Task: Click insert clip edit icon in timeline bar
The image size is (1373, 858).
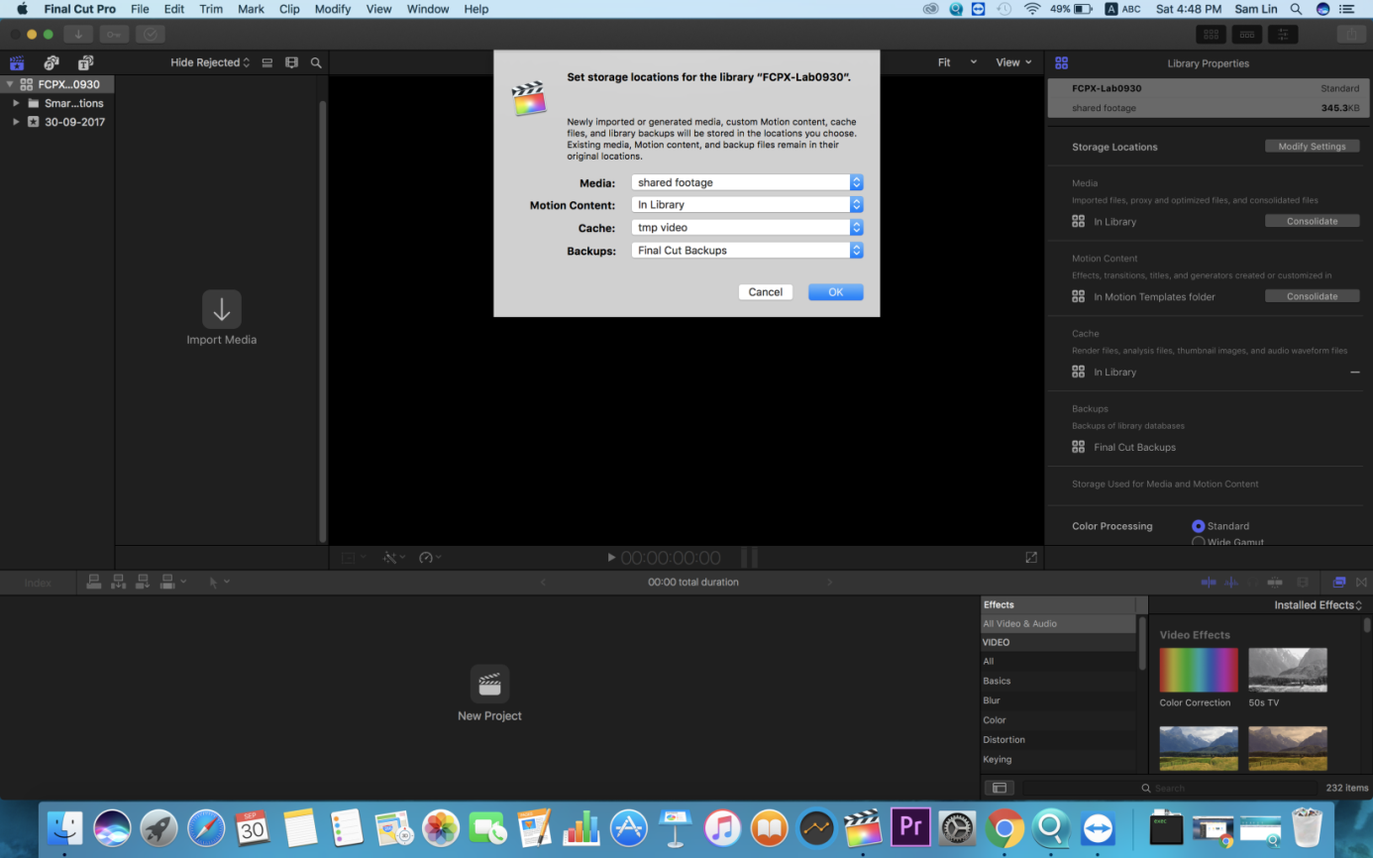Action: coord(118,582)
